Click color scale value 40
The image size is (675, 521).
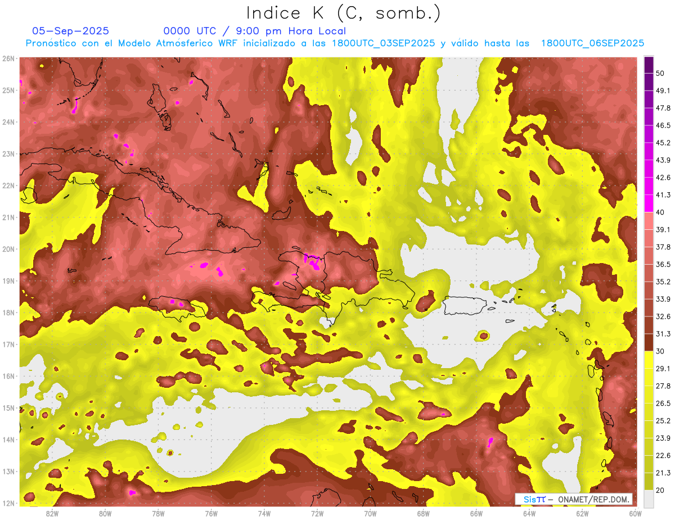pyautogui.click(x=660, y=212)
